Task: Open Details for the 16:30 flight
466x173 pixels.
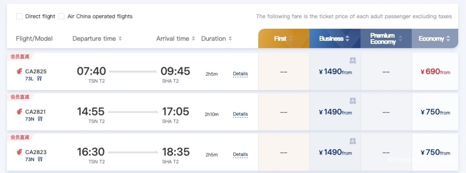Action: [x=240, y=155]
